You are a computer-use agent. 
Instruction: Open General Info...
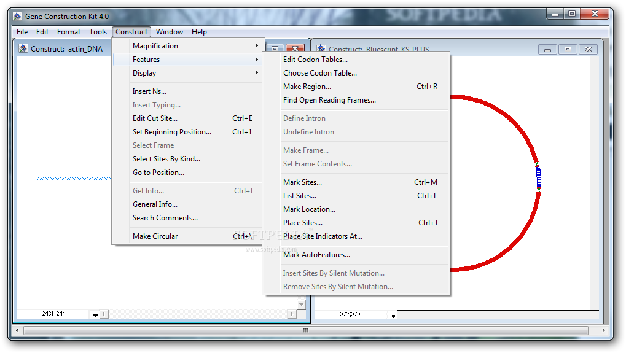(x=187, y=204)
